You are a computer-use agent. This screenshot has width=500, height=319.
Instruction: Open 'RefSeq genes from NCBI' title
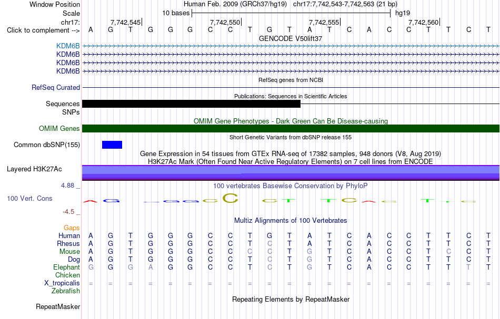point(291,80)
